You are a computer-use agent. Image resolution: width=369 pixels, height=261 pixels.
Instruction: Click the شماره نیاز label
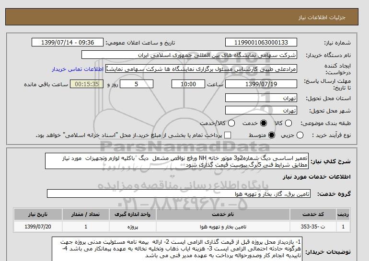[x=337, y=43]
